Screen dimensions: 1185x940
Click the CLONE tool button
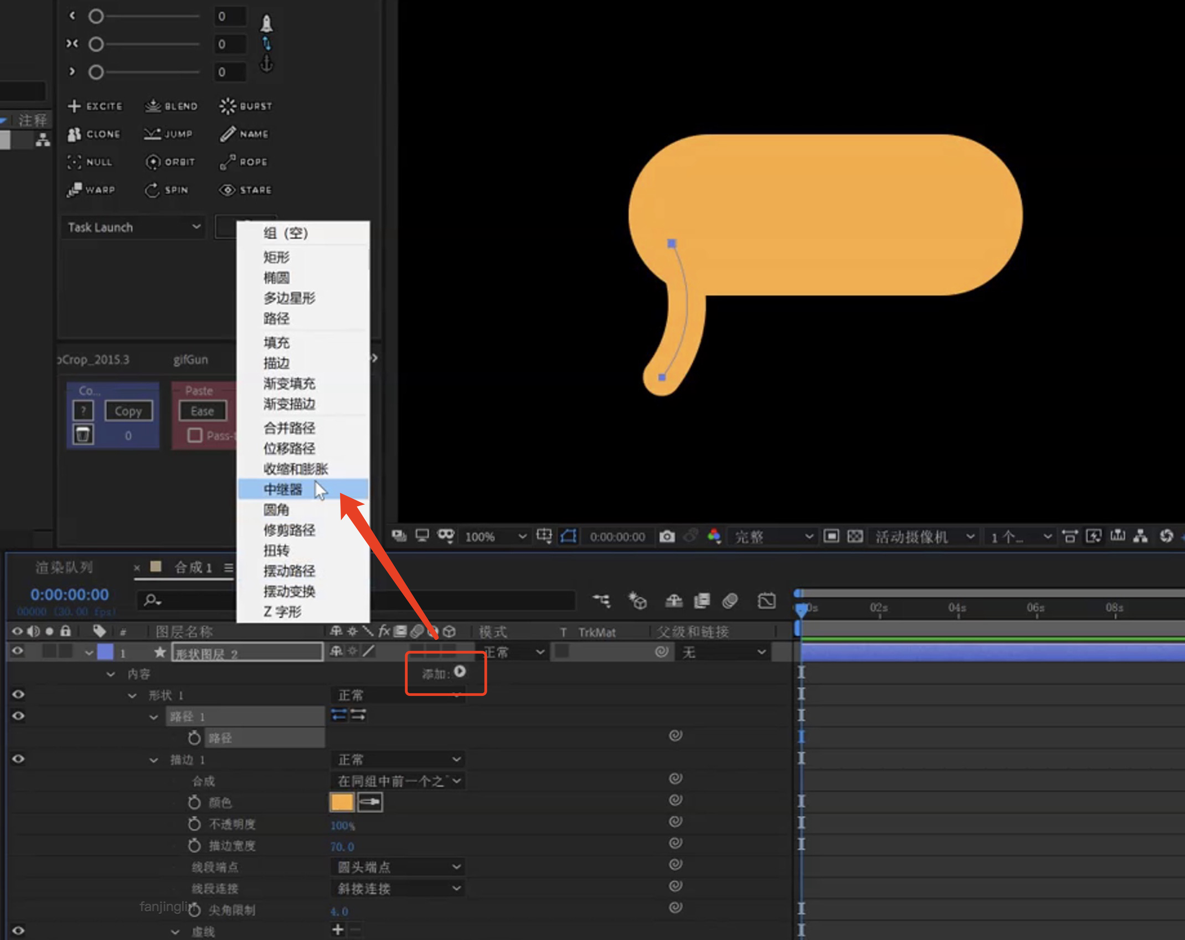pyautogui.click(x=94, y=134)
